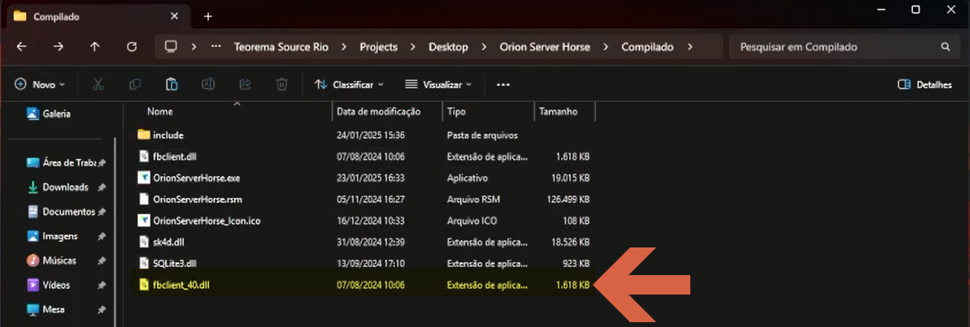Select the SQLite3.dll file icon

(x=144, y=264)
